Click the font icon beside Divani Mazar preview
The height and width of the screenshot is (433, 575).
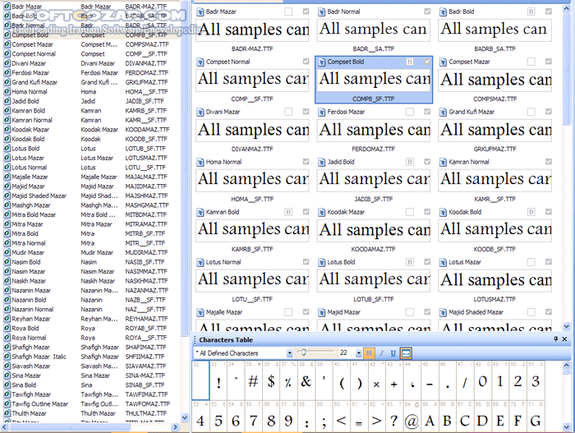(x=200, y=112)
